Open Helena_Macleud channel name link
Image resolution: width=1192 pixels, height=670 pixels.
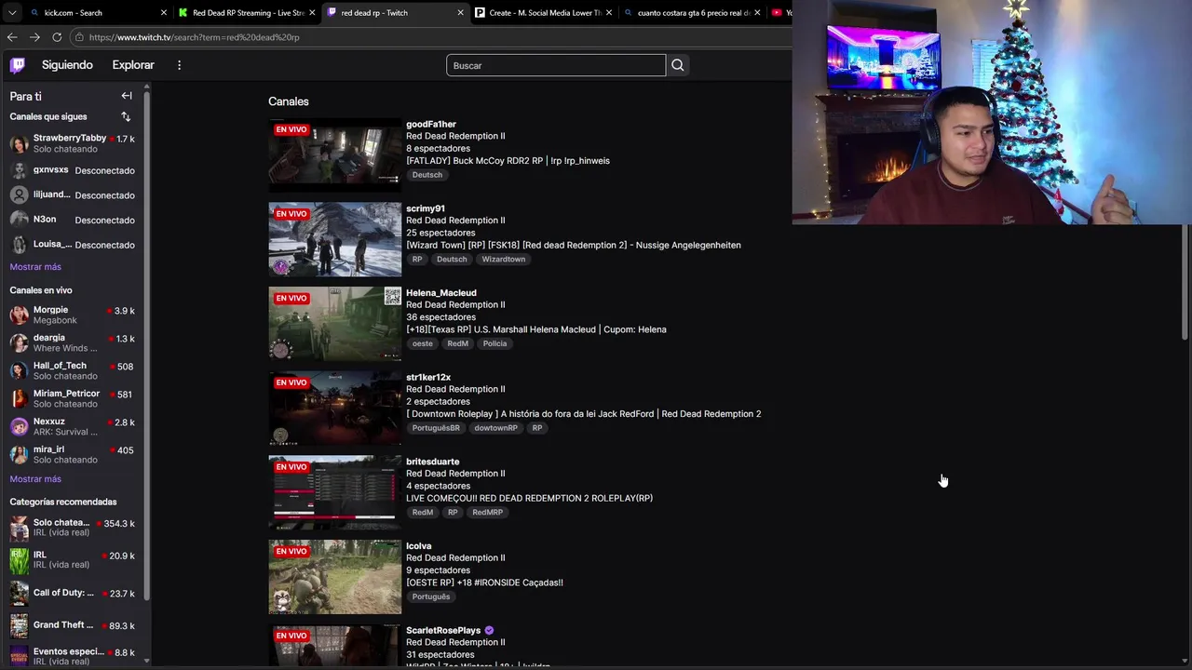(441, 292)
